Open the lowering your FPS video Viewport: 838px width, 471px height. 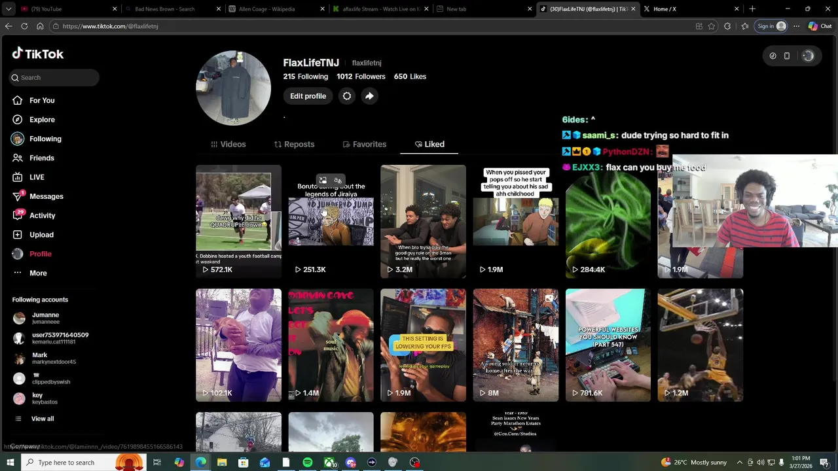pos(423,345)
